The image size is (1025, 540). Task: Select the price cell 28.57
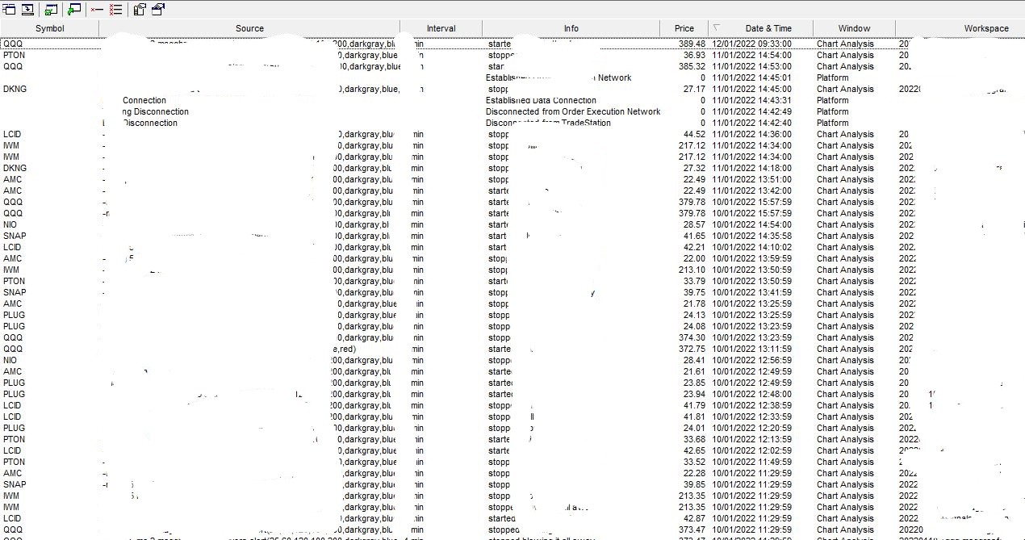pos(694,224)
